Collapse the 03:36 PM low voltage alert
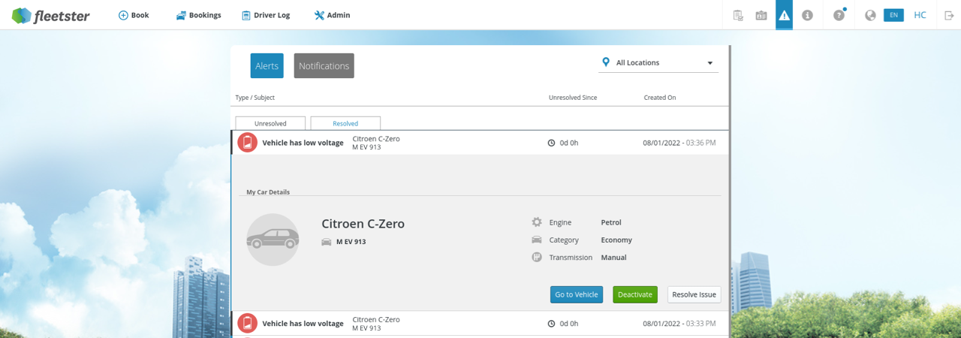The height and width of the screenshot is (338, 961). pyautogui.click(x=480, y=143)
